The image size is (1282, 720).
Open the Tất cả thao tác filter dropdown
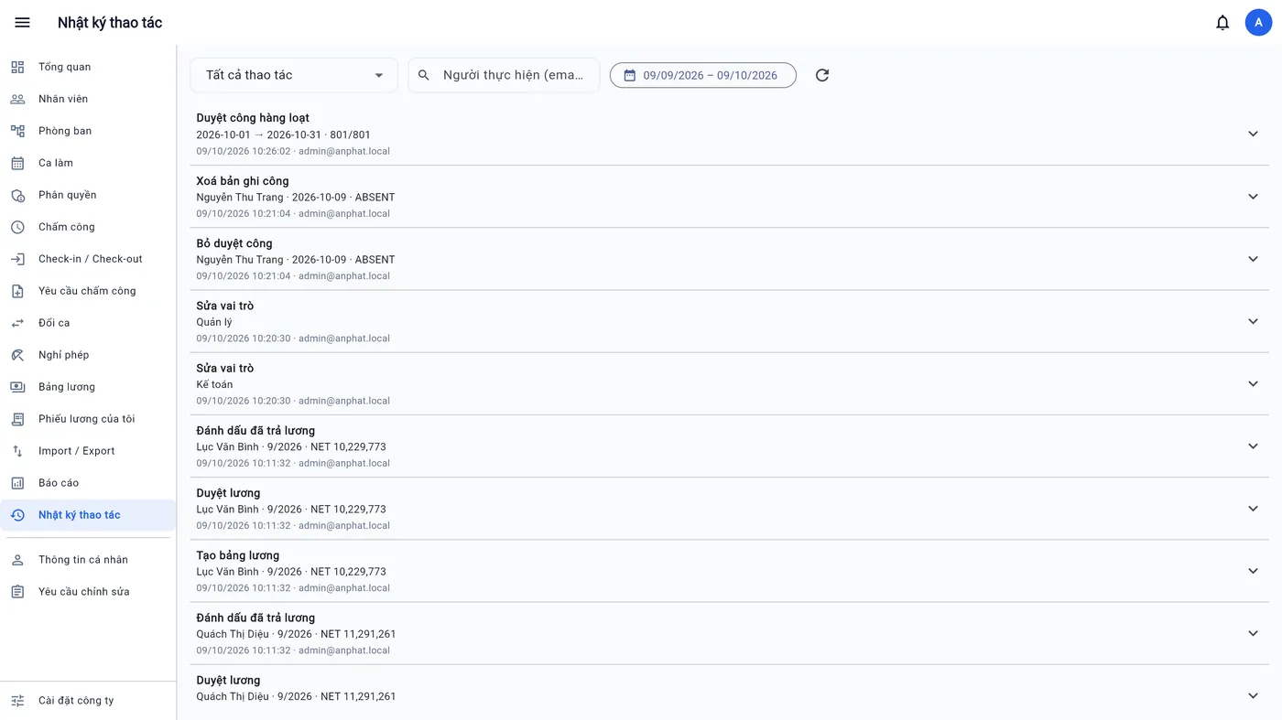pyautogui.click(x=294, y=75)
